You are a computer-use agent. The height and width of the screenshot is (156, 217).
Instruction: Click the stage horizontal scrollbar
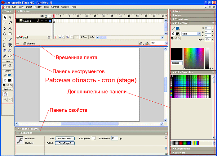90,124
